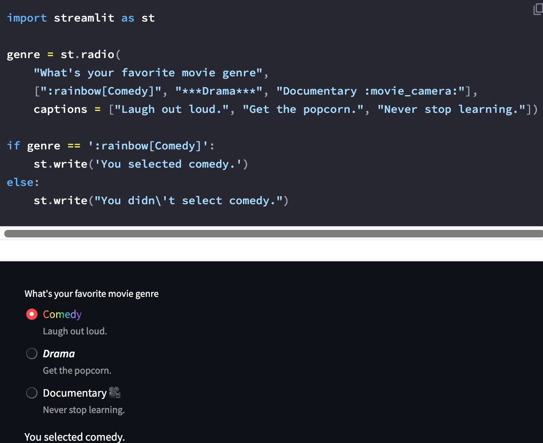543x443 pixels.
Task: Click 'What's your favorite movie genre' widget label
Action: tap(91, 294)
